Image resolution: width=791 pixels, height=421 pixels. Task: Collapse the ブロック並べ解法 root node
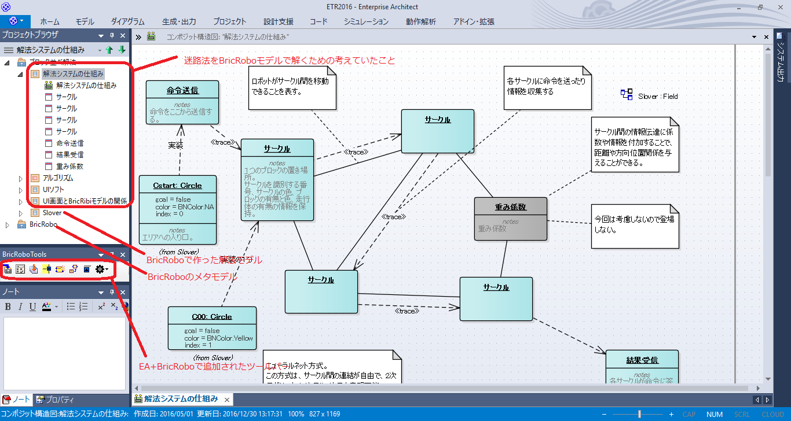tap(8, 62)
